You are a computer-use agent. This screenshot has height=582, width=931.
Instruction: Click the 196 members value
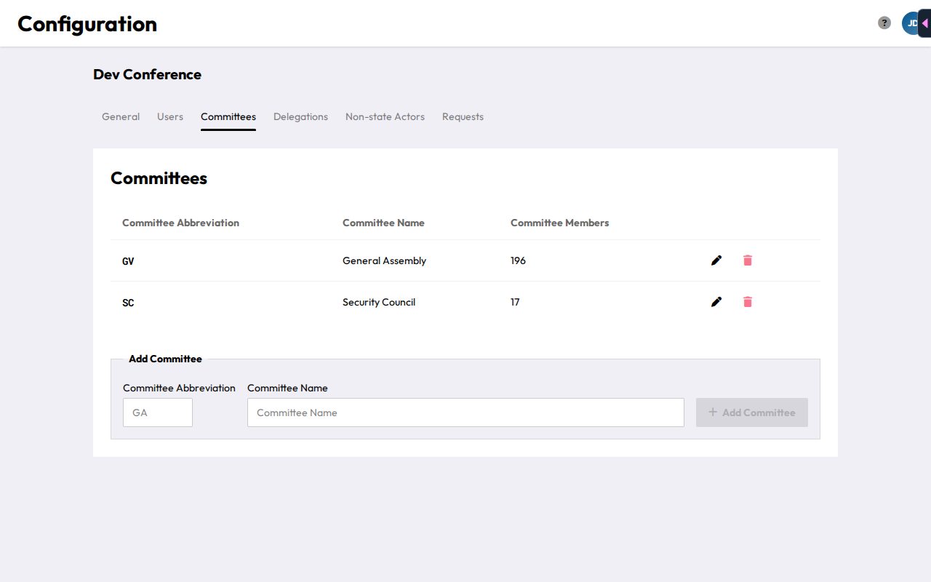pos(518,260)
